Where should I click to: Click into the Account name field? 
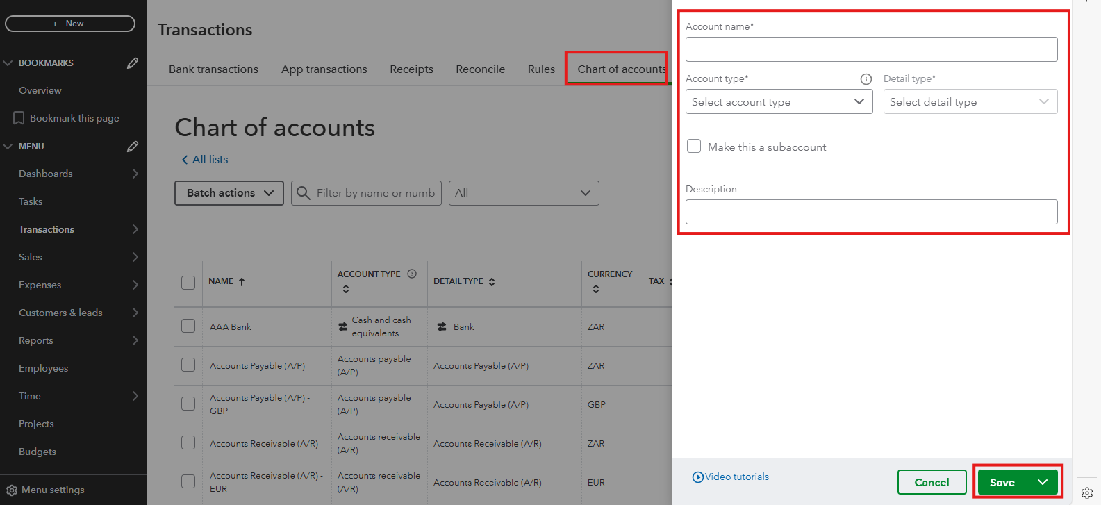[x=871, y=49]
